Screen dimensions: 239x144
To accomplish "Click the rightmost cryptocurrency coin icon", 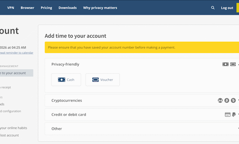I will pos(233,100).
